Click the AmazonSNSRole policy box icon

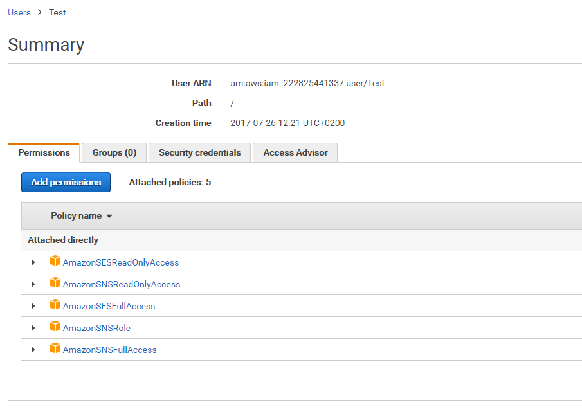pyautogui.click(x=55, y=327)
